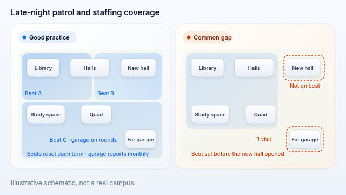
Task: Click 'Illustrative schematic, not a real campus.' footnote
Action: point(73,183)
